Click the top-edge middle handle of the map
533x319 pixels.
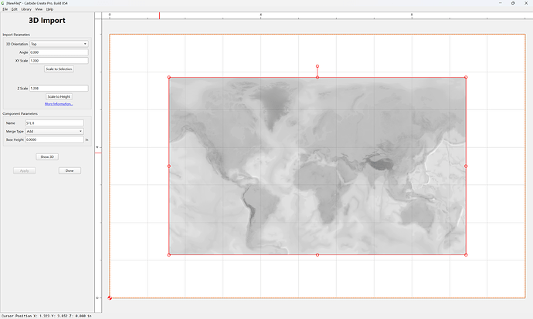[x=317, y=77]
